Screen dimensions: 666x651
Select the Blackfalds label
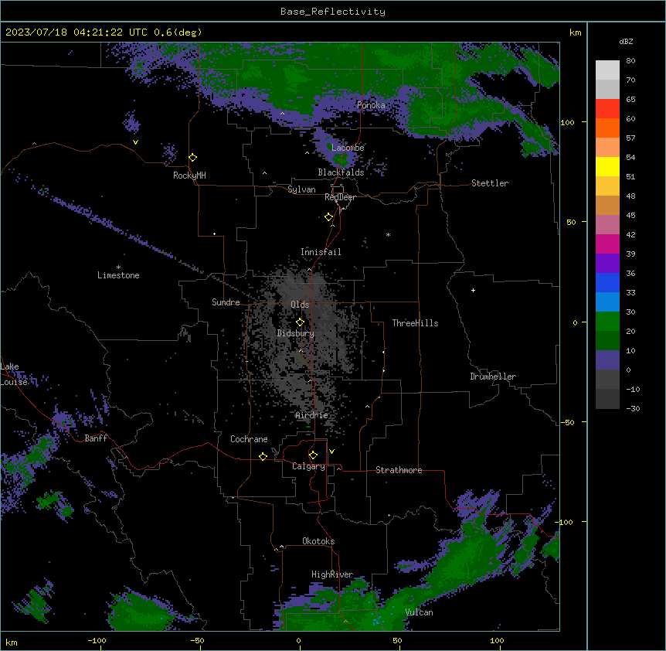(x=341, y=172)
